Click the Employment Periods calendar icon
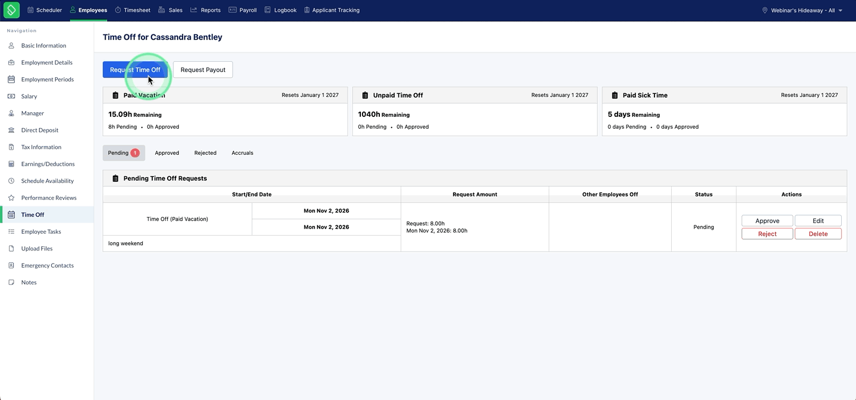The width and height of the screenshot is (856, 400). (11, 80)
